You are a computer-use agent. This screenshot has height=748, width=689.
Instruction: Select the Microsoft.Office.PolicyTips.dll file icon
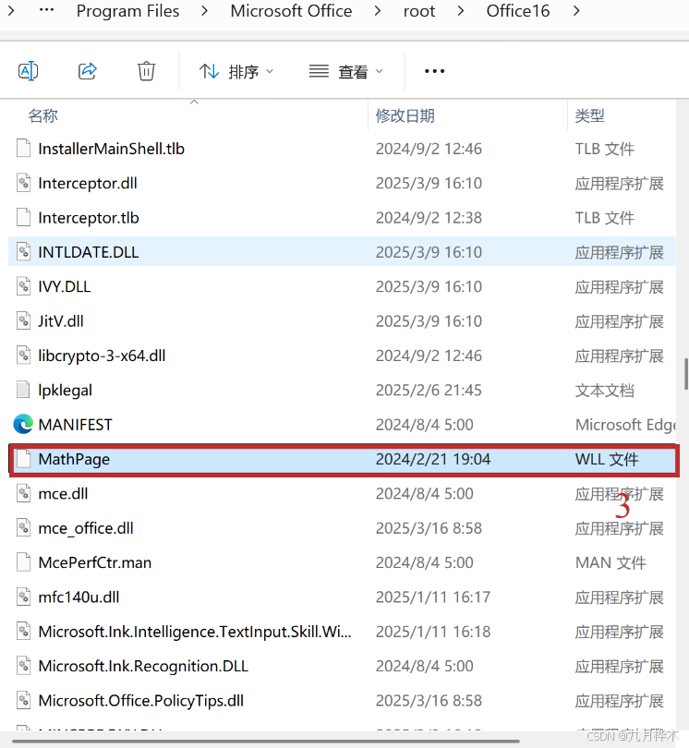coord(23,700)
